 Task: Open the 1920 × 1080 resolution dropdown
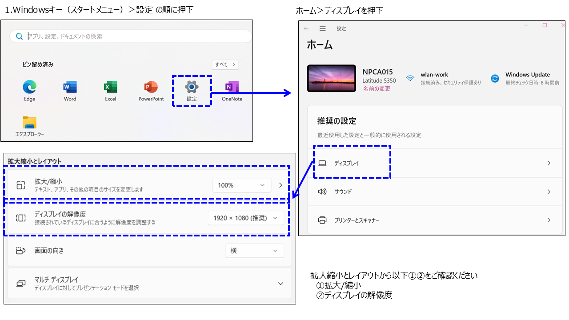click(245, 218)
